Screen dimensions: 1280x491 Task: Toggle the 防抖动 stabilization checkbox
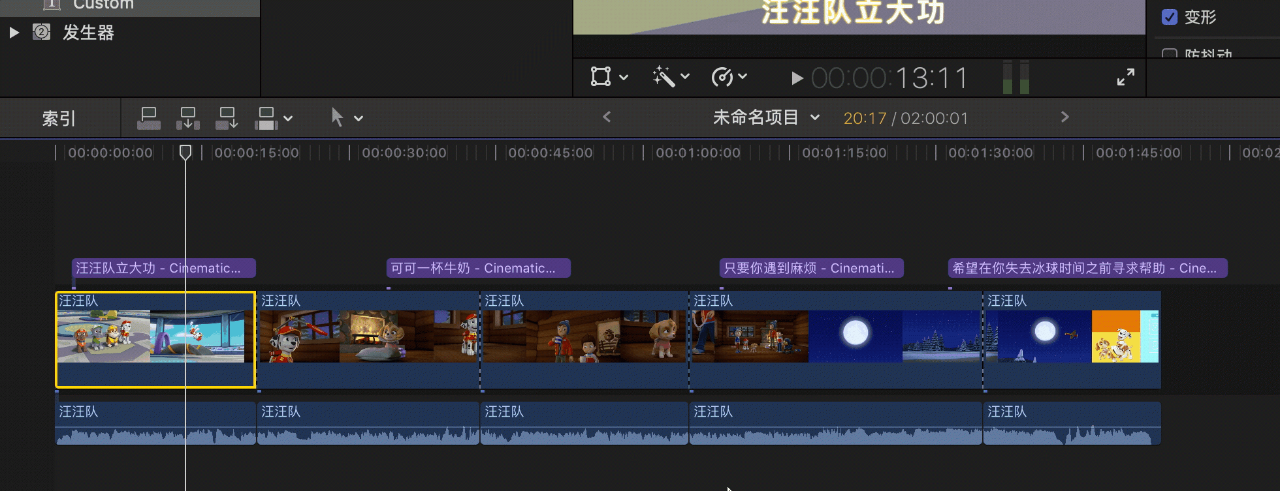(x=1170, y=53)
